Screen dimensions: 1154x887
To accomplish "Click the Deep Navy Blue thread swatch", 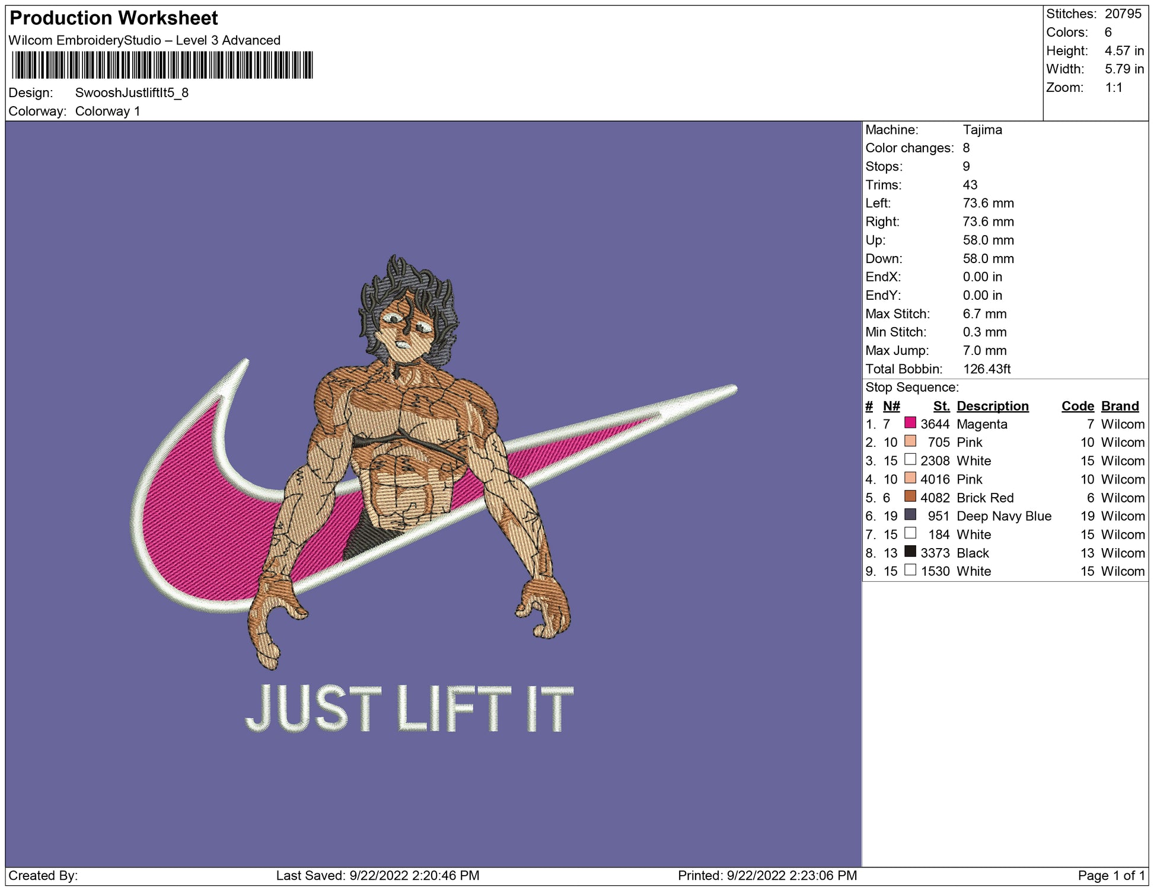I will pyautogui.click(x=910, y=515).
